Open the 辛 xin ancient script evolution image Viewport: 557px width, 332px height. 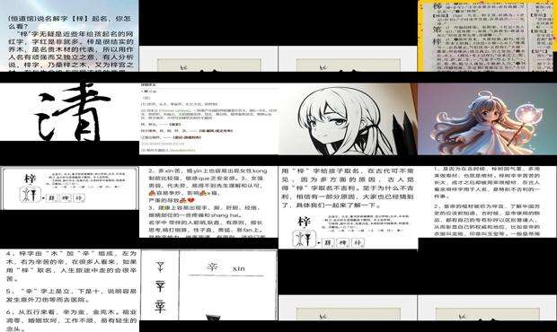[x=208, y=285]
